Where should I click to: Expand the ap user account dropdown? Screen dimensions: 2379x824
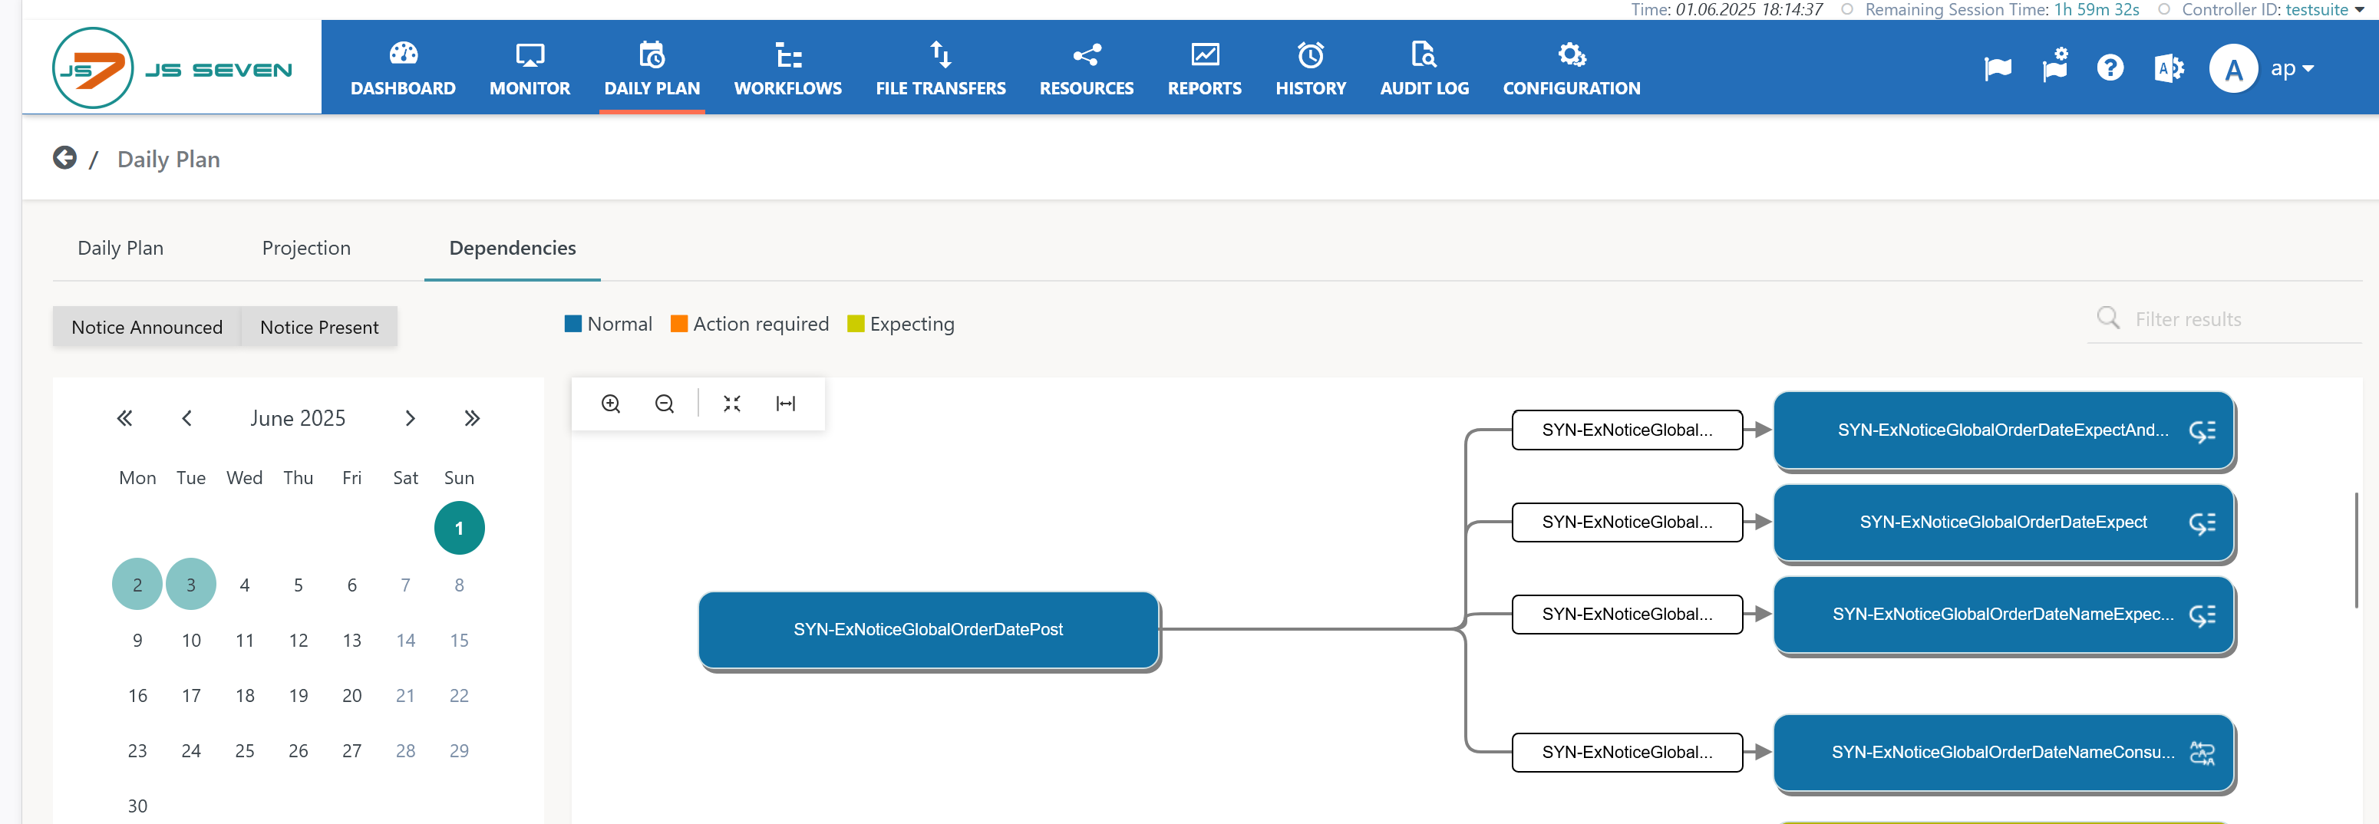2292,68
